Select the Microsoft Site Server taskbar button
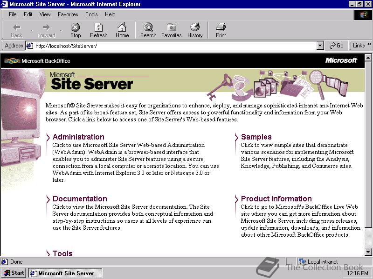The width and height of the screenshot is (373, 279). [65, 273]
